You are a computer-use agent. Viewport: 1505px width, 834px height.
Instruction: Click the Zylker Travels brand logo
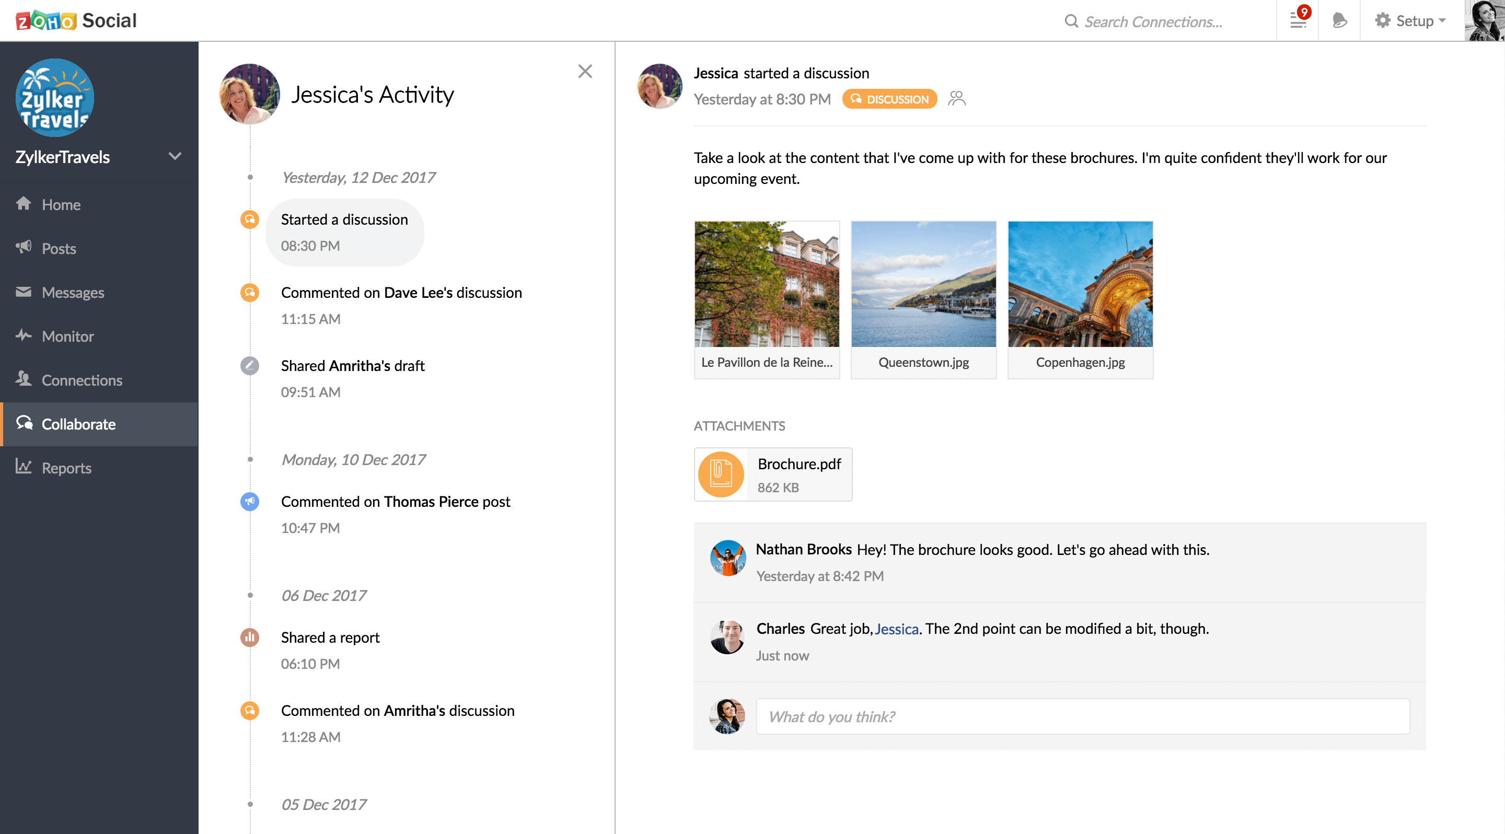click(x=55, y=98)
